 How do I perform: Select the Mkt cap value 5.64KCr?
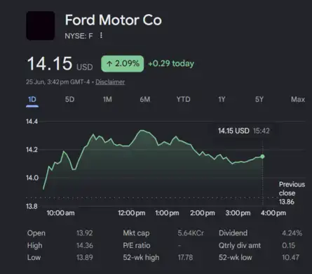pos(191,233)
